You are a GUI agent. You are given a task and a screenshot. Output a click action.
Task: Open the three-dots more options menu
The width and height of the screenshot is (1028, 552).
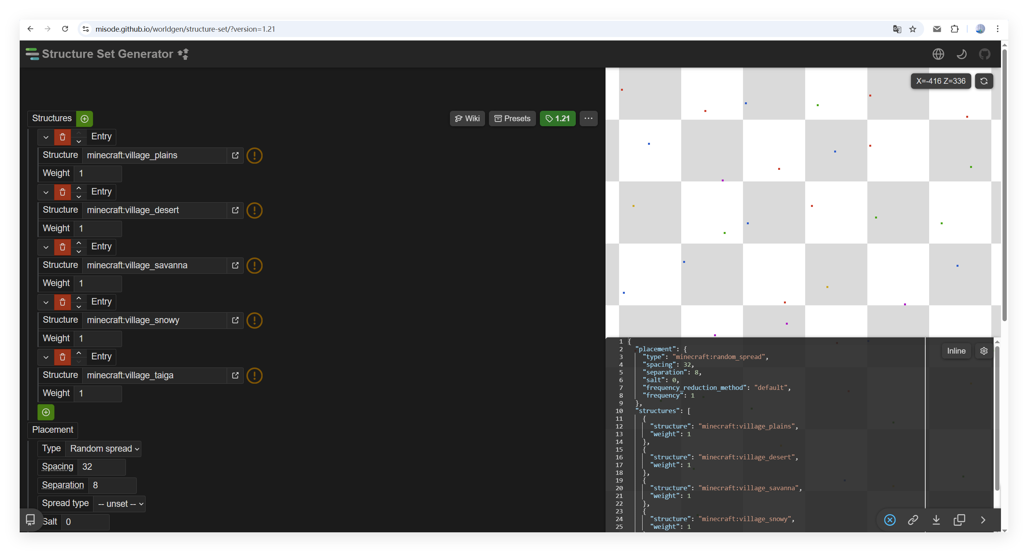pyautogui.click(x=588, y=119)
